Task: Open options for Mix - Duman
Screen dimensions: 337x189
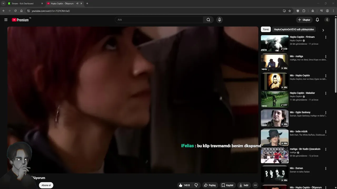Action: 326,169
